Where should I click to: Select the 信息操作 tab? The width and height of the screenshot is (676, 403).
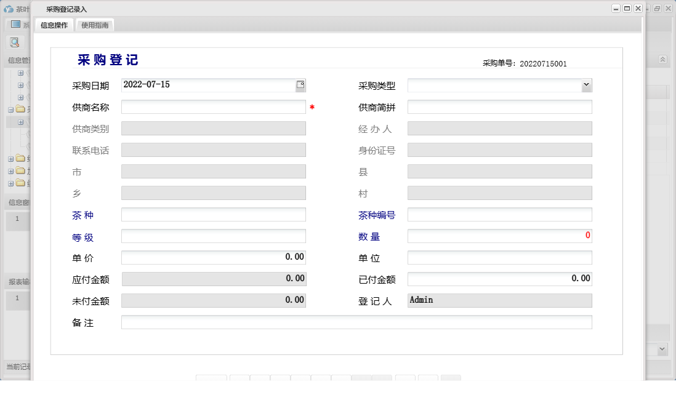(55, 26)
